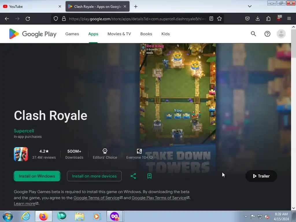Image resolution: width=296 pixels, height=222 pixels.
Task: Open the Pocket save icon
Action: tap(247, 18)
